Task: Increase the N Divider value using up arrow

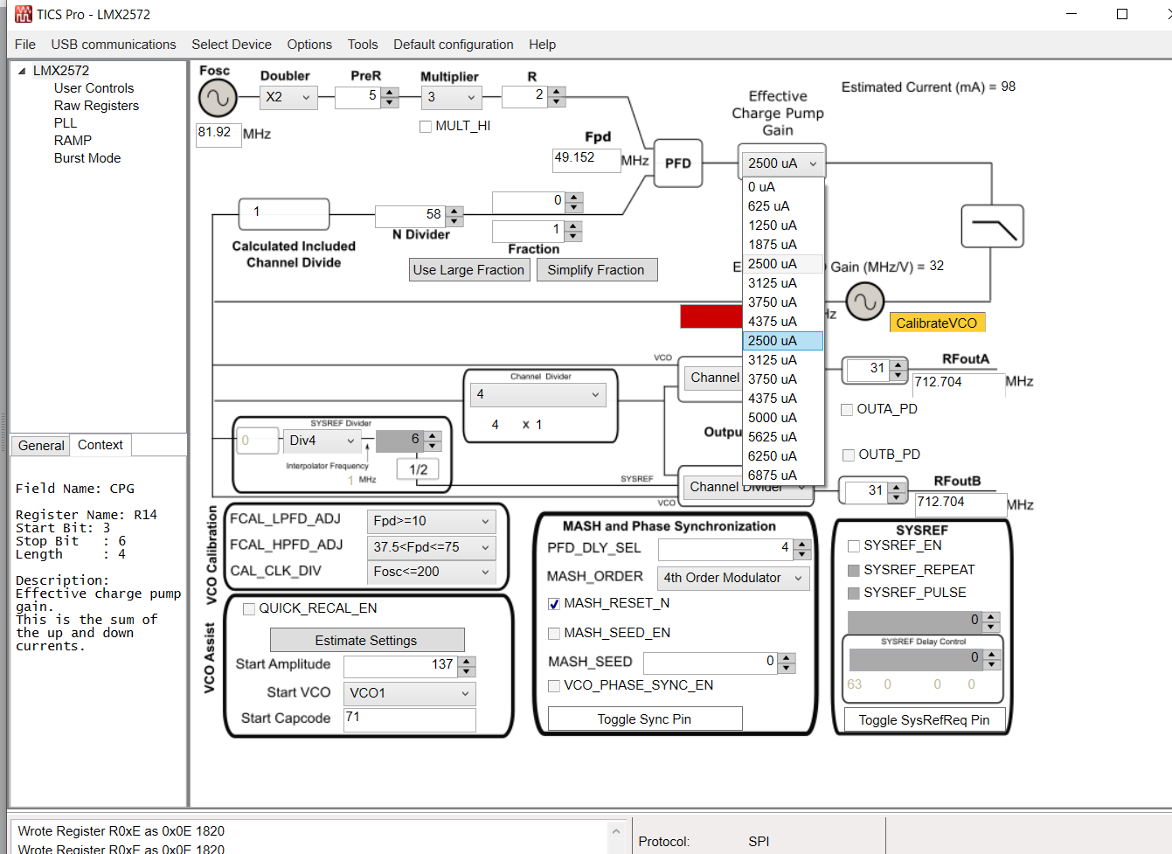Action: click(454, 211)
